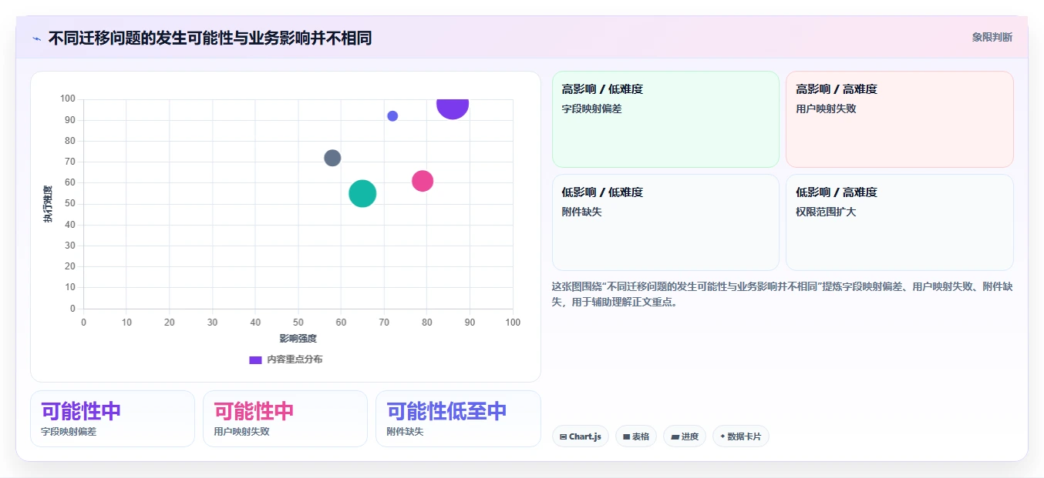Select the pink 可能性中 data card
The width and height of the screenshot is (1044, 478).
(x=285, y=419)
